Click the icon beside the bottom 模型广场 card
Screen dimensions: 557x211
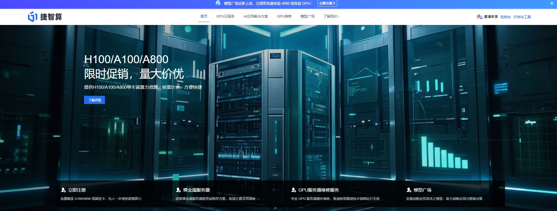click(409, 190)
